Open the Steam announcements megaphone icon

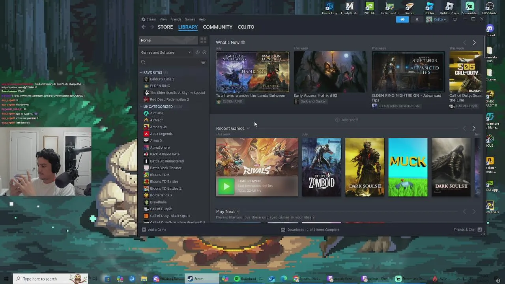[x=402, y=19]
